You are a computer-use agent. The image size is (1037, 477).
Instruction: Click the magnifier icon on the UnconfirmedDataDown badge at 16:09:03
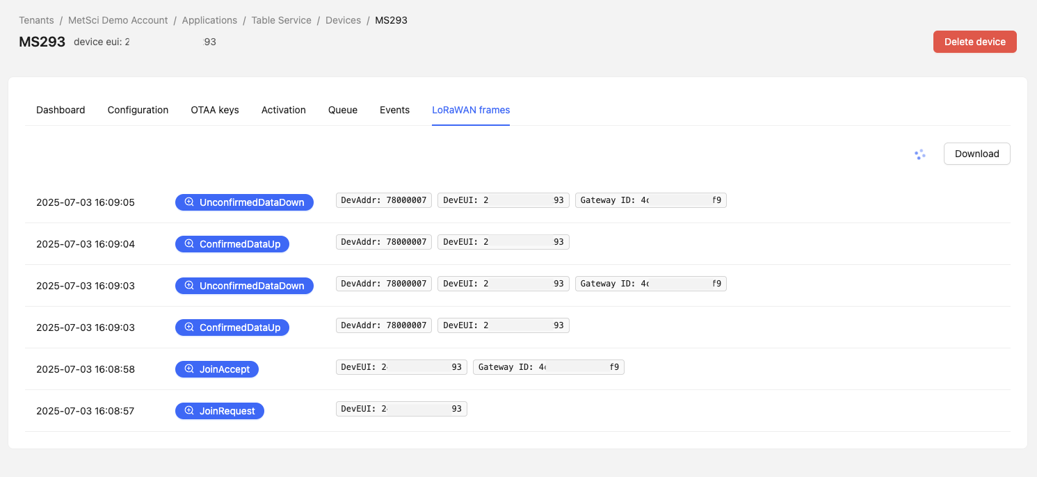(x=188, y=285)
